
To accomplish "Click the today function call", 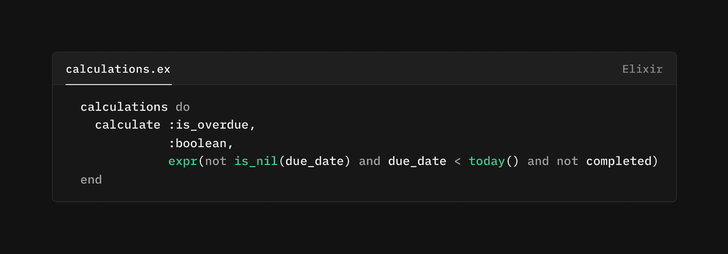I will pyautogui.click(x=487, y=161).
